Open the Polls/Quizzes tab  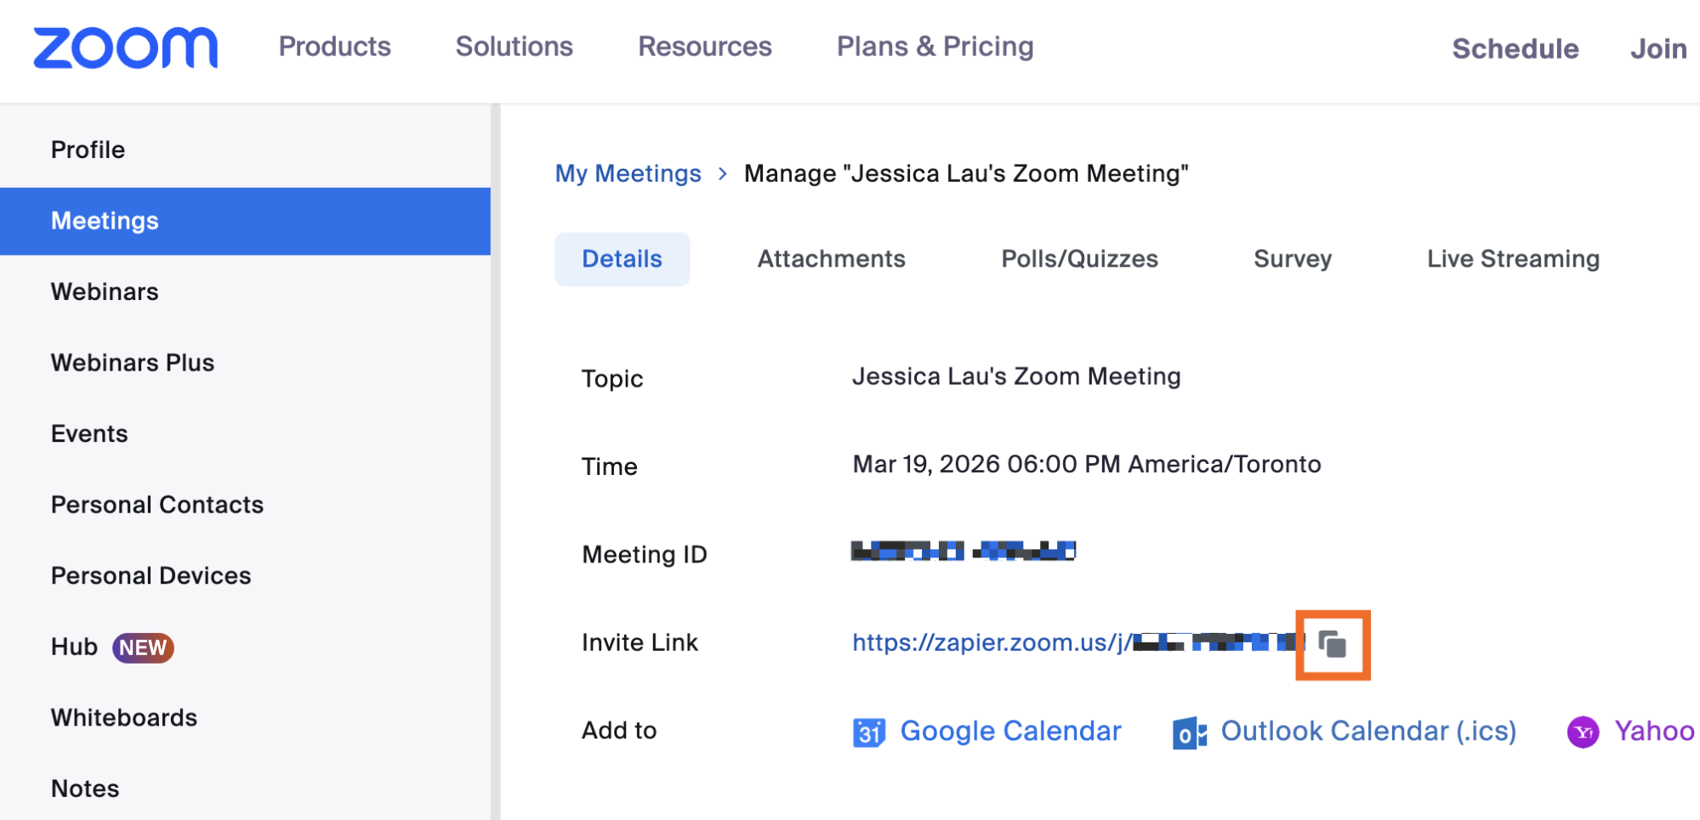coord(1079,258)
